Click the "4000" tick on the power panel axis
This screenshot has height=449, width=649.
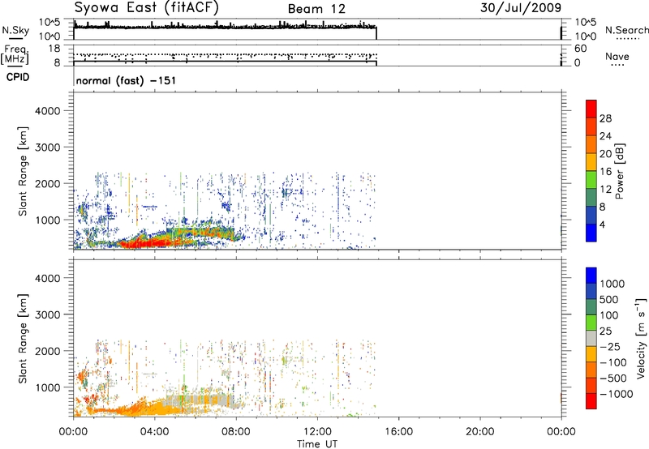(x=48, y=111)
